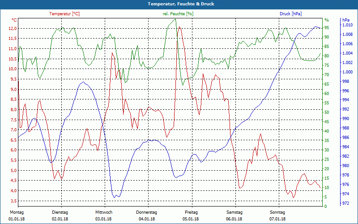The height and width of the screenshot is (224, 358).
Task: Click the 'Samstag' day label
Action: pos(234,212)
